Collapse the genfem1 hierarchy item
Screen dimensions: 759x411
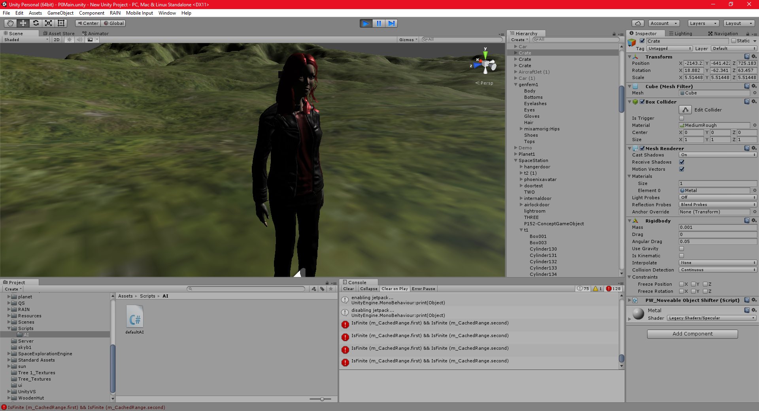[x=516, y=85]
